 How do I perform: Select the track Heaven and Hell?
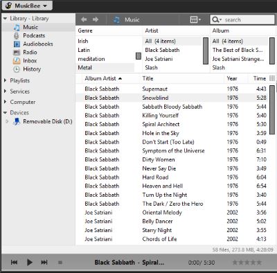pos(163,186)
